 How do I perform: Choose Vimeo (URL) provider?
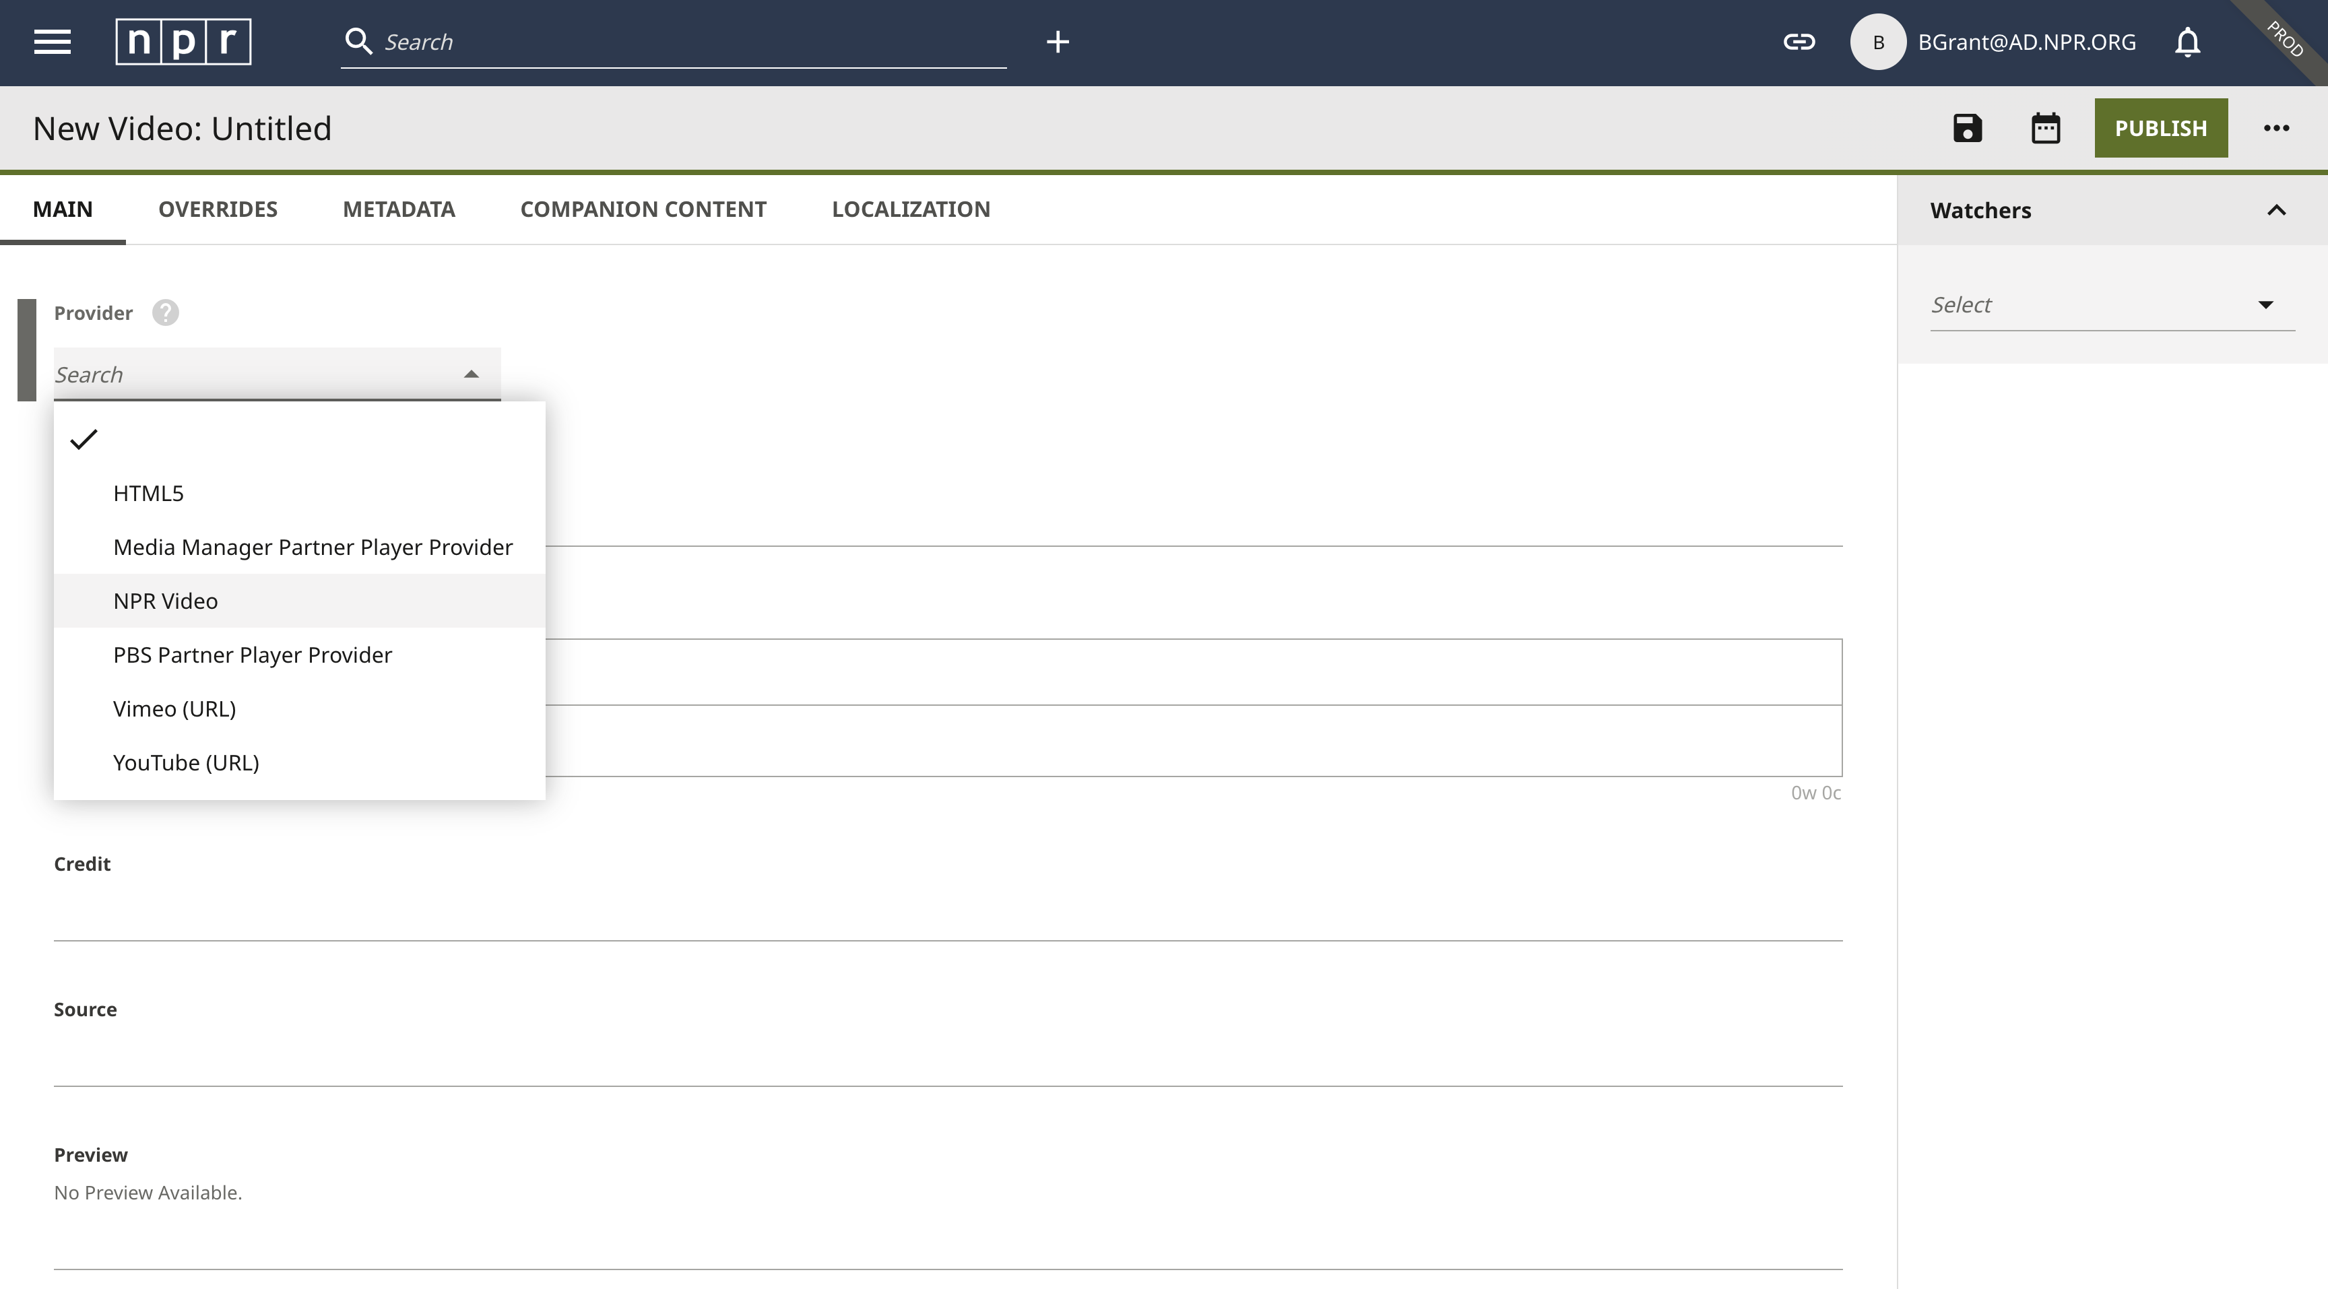[x=299, y=708]
